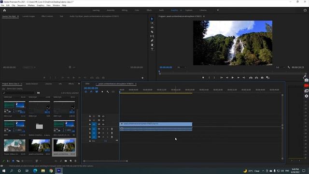Screen dimensions: 309x174
Task: Open timeline display settings wrench
Action: coord(108,92)
